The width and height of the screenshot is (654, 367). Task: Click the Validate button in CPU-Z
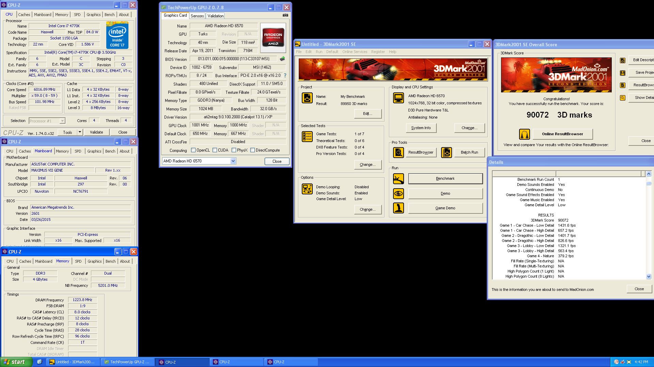[x=96, y=132]
